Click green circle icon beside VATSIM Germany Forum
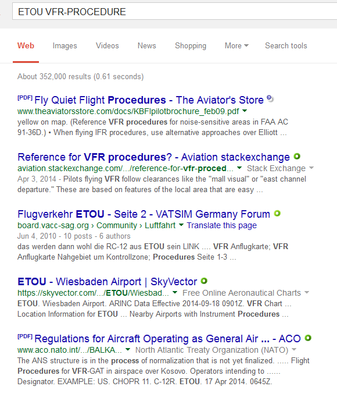 coord(277,214)
